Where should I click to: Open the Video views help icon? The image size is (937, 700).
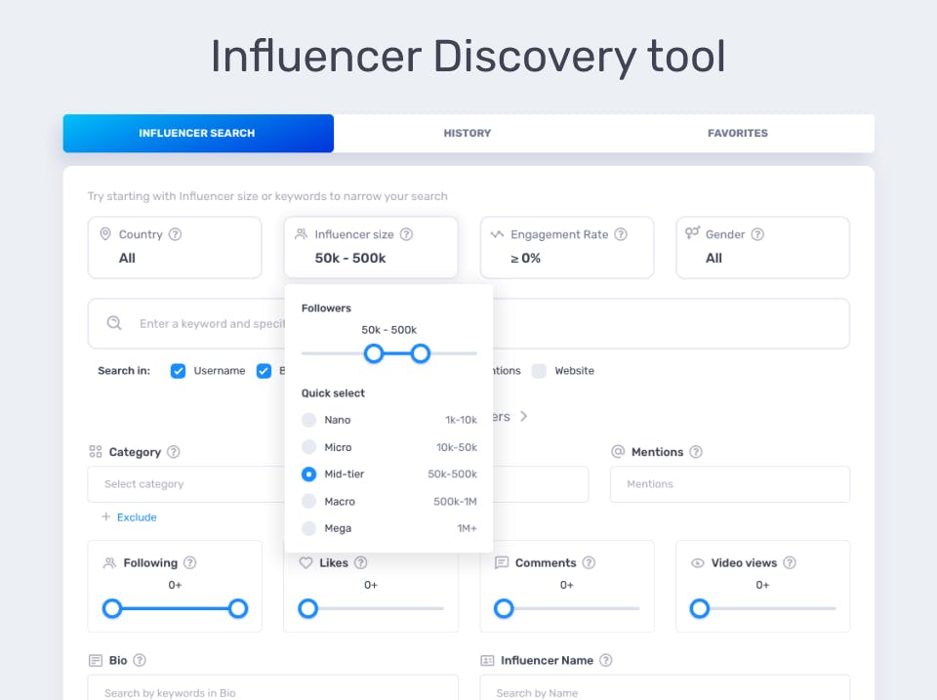[x=790, y=562]
